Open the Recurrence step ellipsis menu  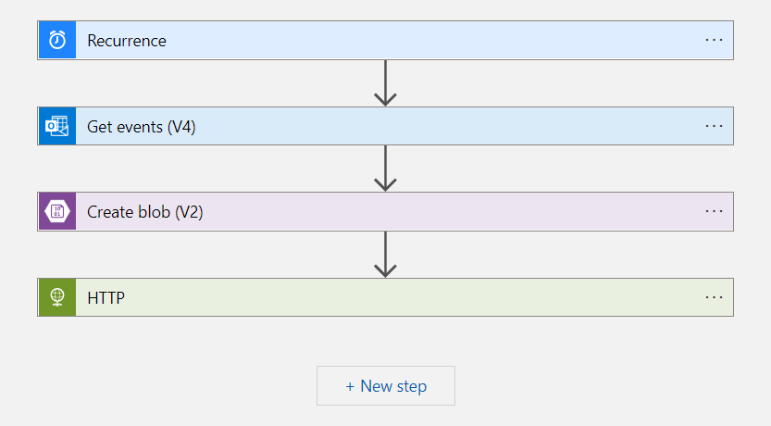click(x=714, y=41)
